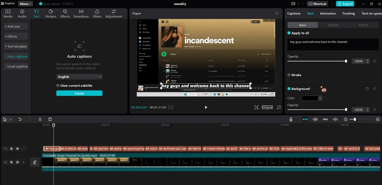Click the Undo icon above the timeline

pos(20,119)
